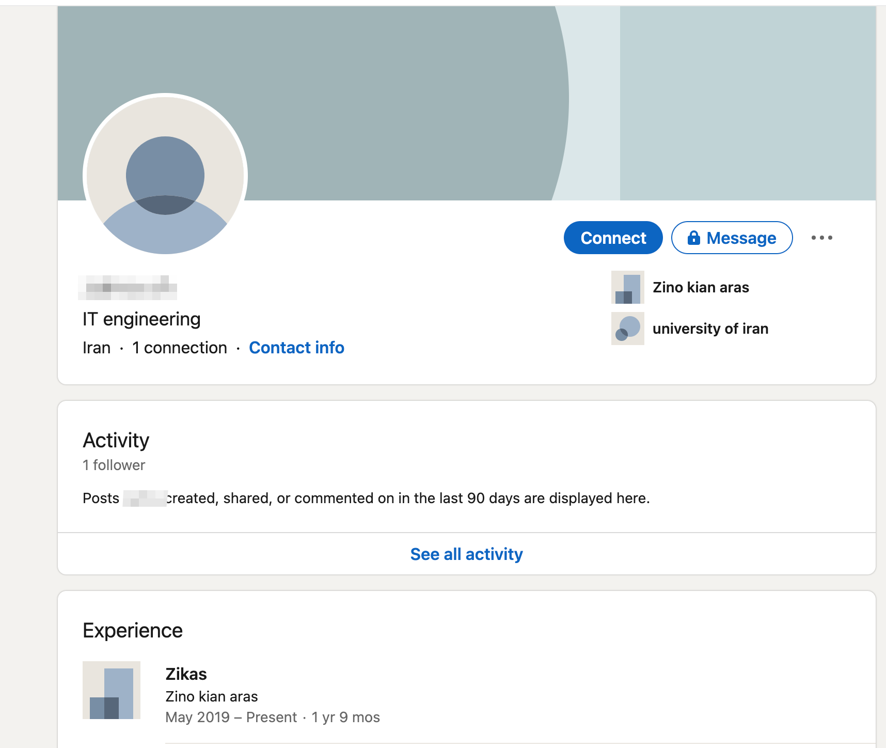Click the 1 connection count

coord(180,348)
